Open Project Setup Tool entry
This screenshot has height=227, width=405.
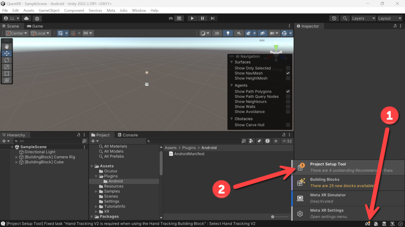click(348, 167)
